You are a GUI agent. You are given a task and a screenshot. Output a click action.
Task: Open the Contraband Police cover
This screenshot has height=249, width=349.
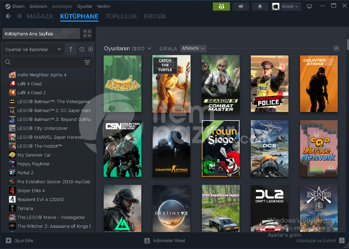pos(270,84)
